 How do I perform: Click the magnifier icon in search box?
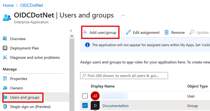(84, 76)
